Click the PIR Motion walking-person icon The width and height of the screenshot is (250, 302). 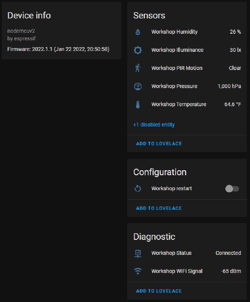(138, 68)
